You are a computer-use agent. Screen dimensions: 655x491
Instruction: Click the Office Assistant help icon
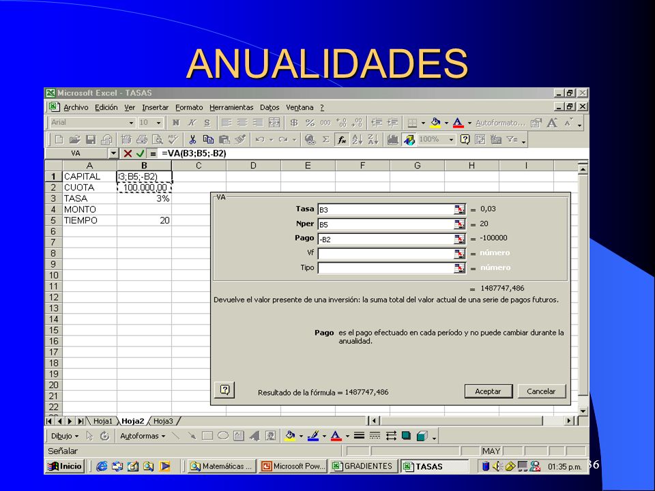point(465,139)
